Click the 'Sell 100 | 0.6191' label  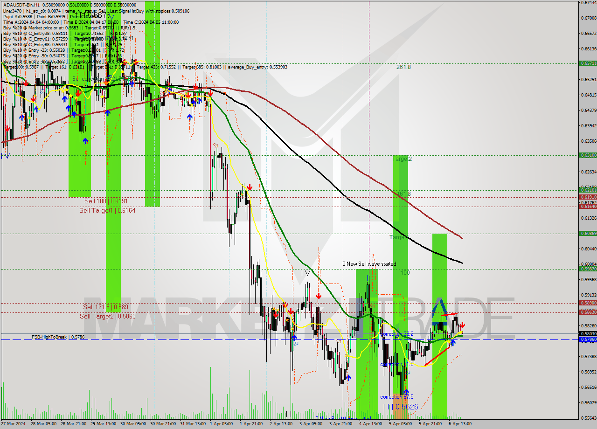pyautogui.click(x=106, y=201)
